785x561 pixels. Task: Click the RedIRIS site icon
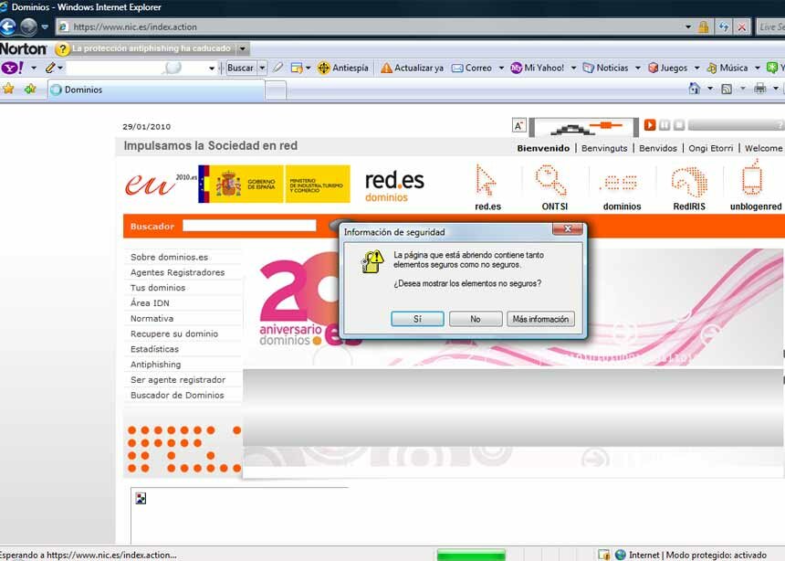(689, 181)
